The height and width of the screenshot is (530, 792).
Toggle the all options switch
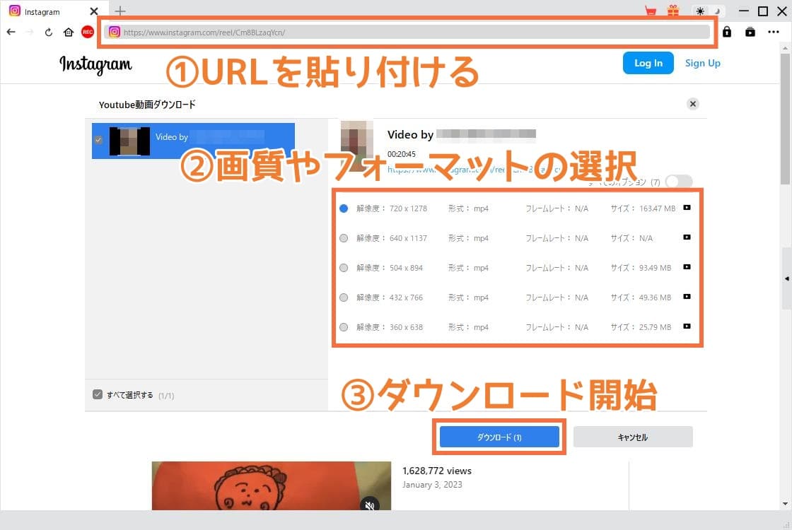(678, 181)
